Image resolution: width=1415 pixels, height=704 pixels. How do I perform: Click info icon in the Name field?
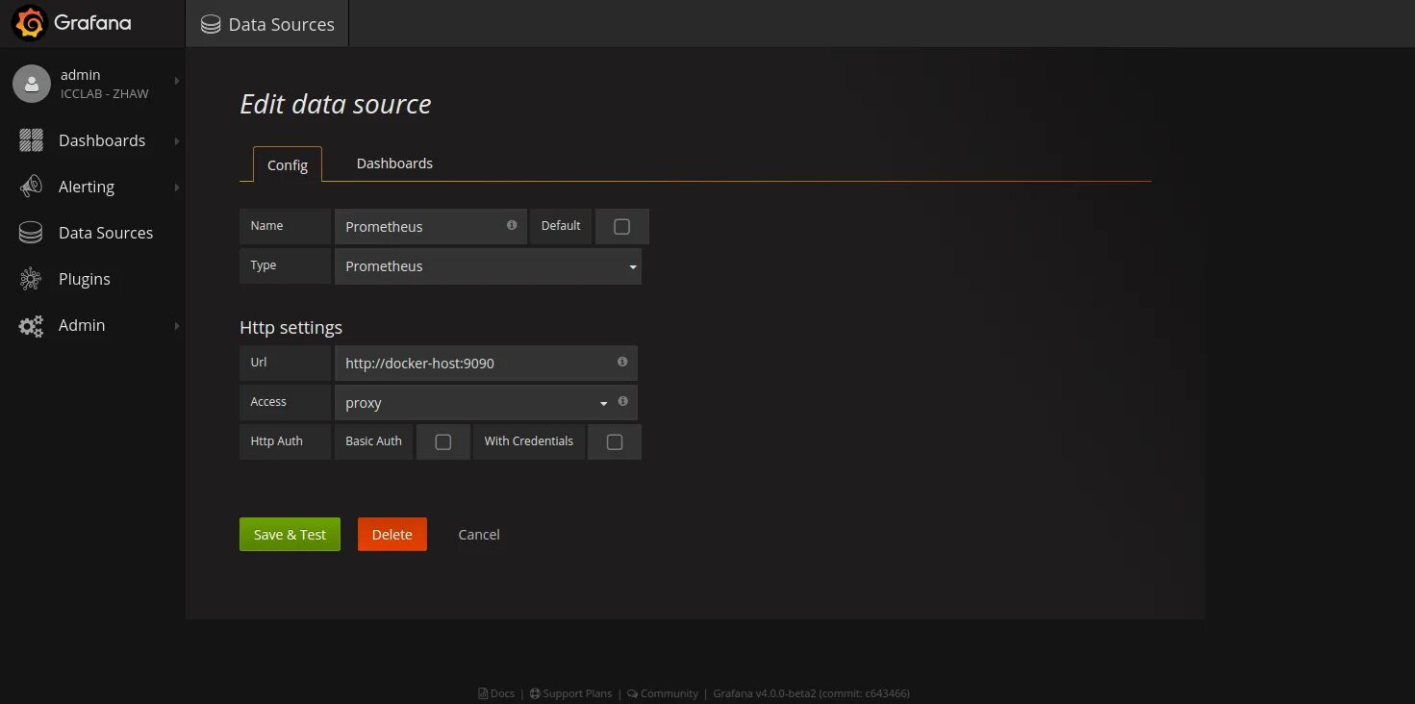point(512,225)
